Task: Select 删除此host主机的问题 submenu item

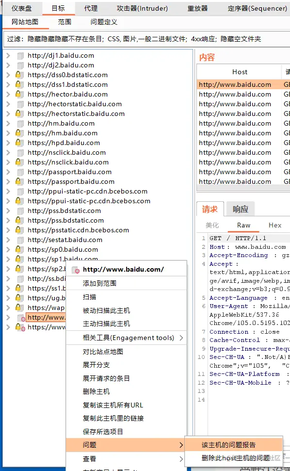Action: point(234,458)
